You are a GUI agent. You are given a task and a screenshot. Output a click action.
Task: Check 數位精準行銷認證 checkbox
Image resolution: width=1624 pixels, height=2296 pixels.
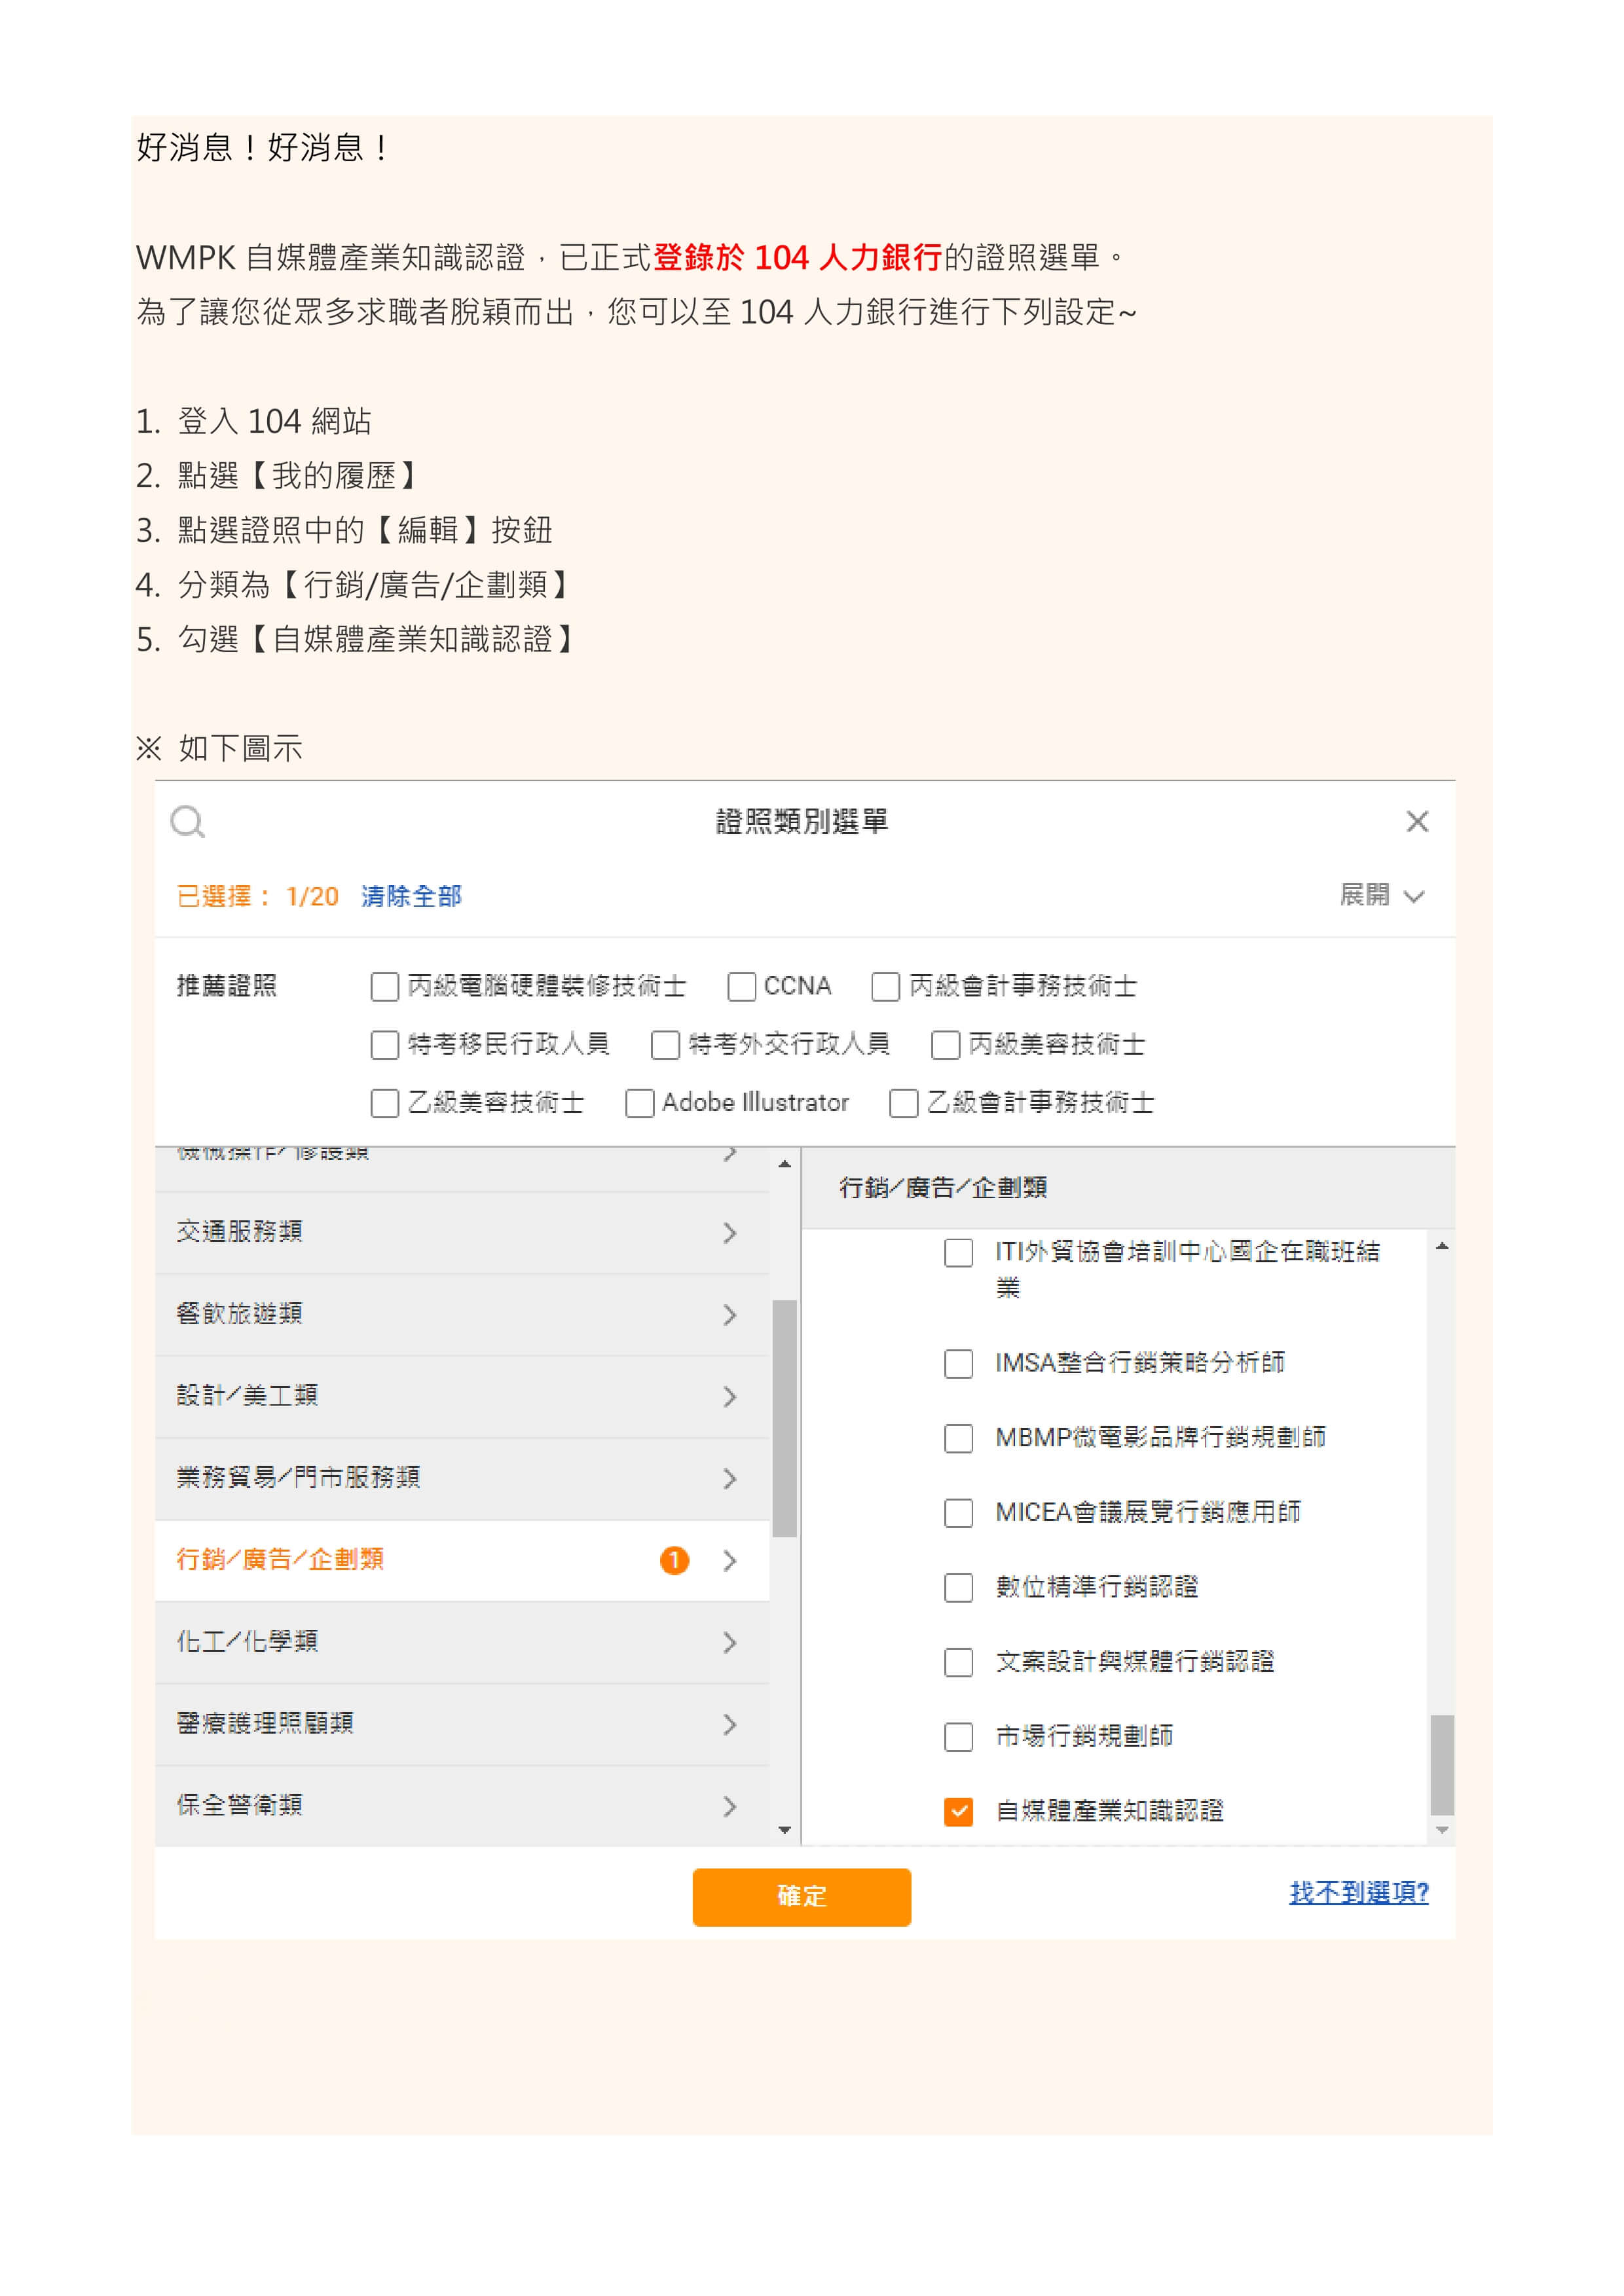(959, 1587)
